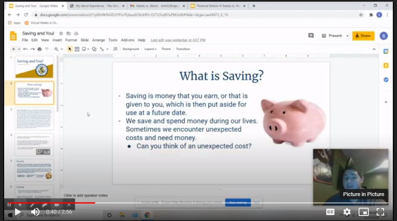Mute the video volume speaker
Image resolution: width=397 pixels, height=221 pixels.
point(35,212)
